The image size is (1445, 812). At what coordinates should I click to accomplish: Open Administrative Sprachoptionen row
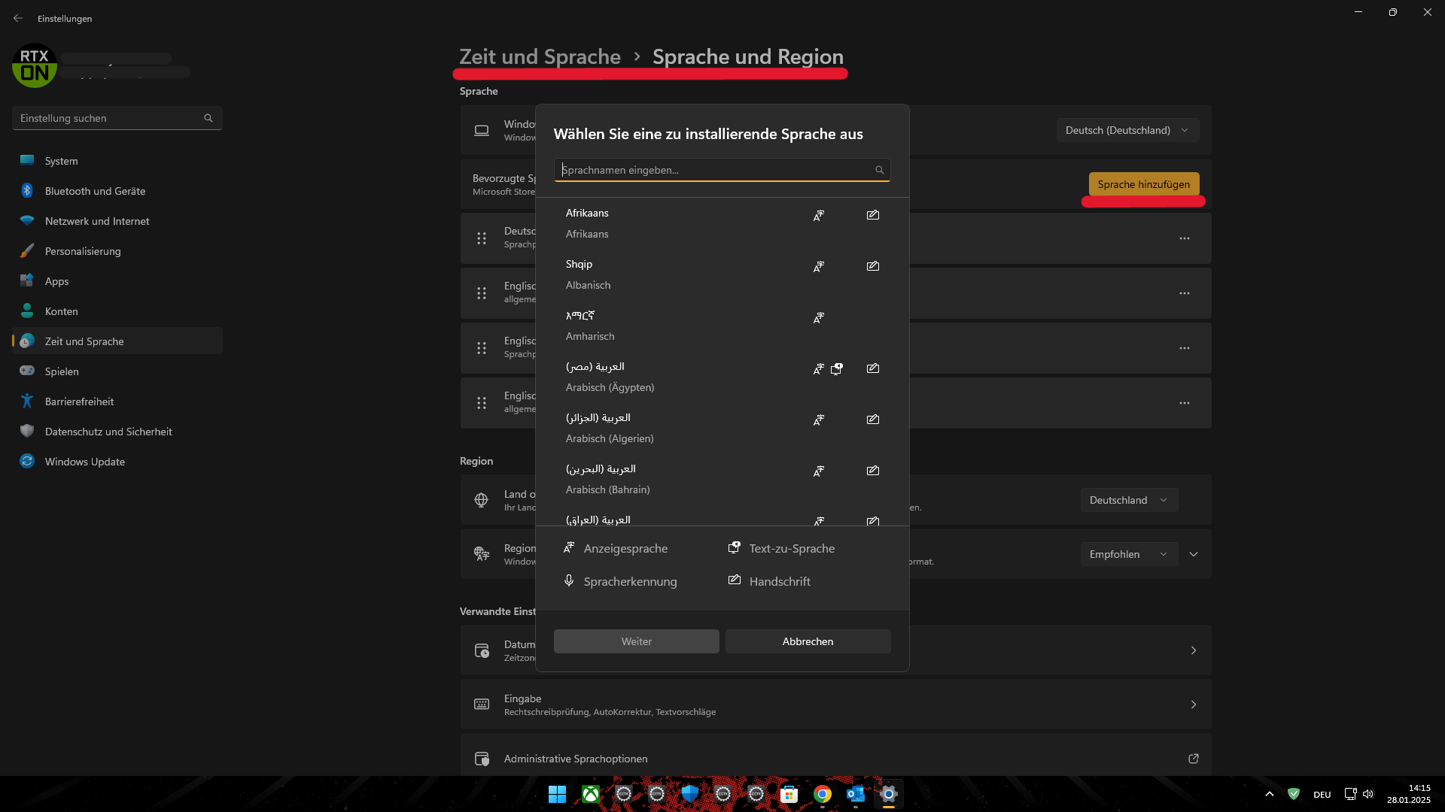click(835, 756)
